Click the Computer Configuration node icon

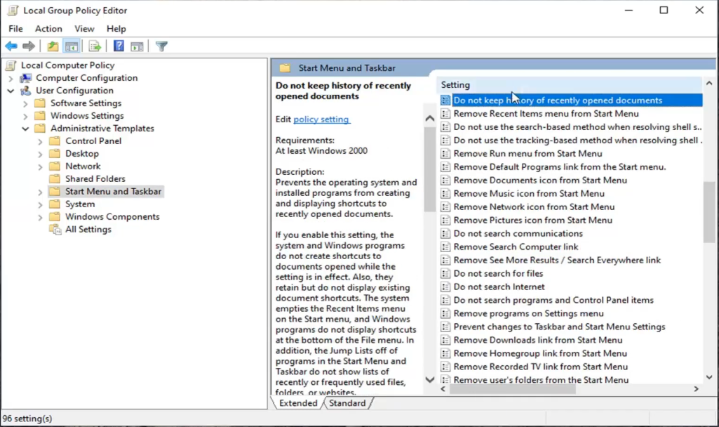tap(26, 78)
